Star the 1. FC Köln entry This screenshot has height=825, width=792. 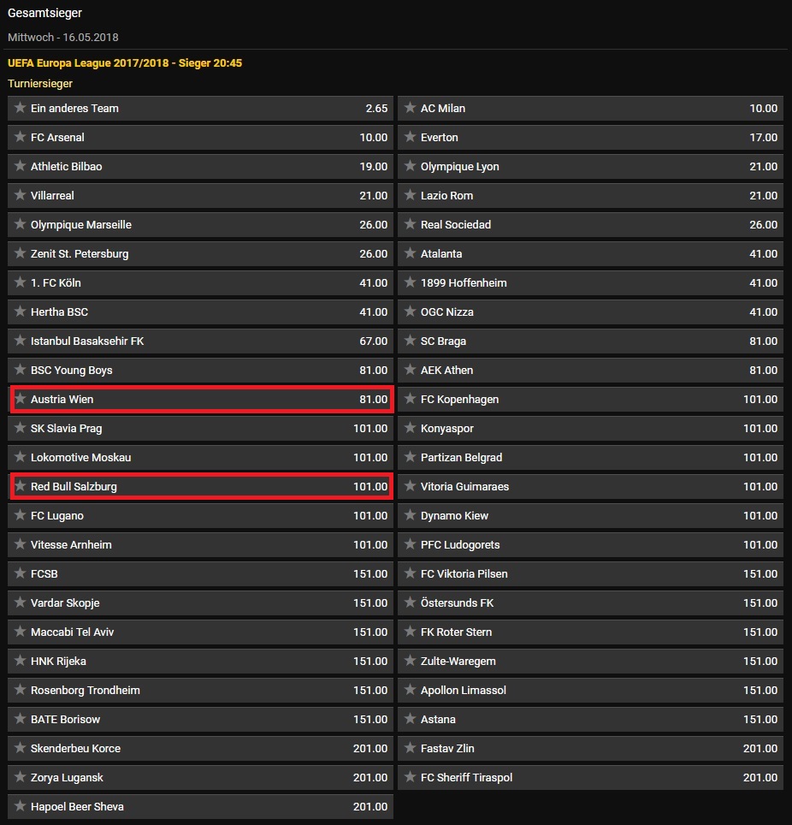[x=20, y=282]
